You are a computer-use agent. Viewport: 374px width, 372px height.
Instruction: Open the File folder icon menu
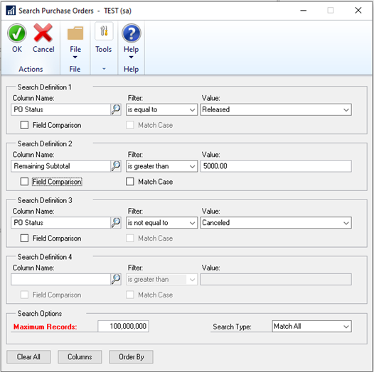pos(75,33)
